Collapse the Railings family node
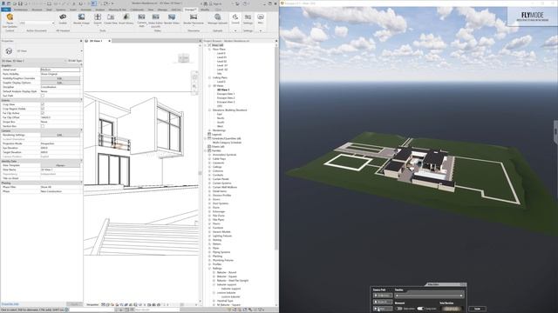558x313 pixels. point(209,269)
